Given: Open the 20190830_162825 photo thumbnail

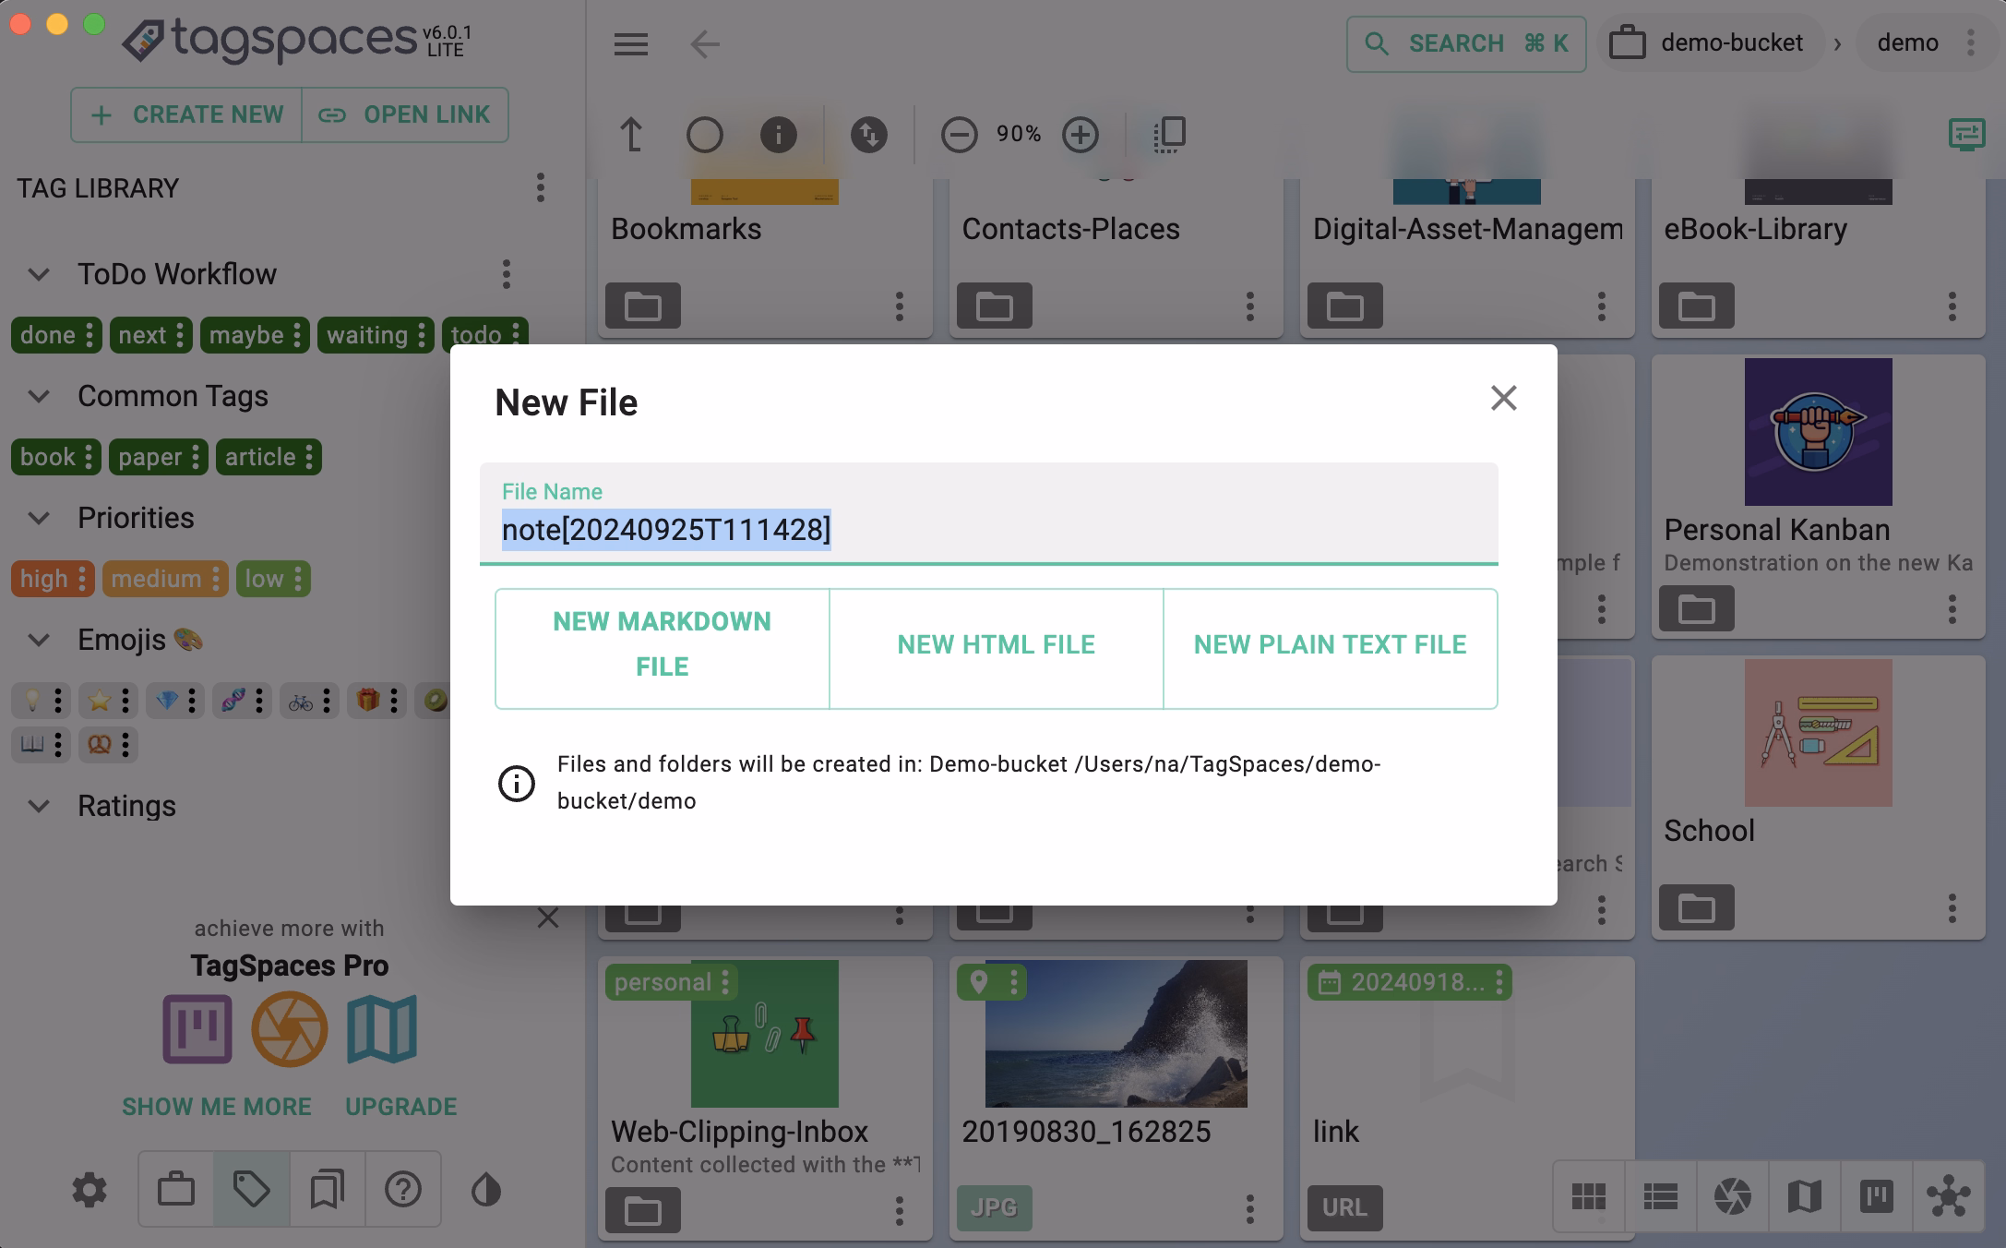Looking at the screenshot, I should [1116, 1033].
